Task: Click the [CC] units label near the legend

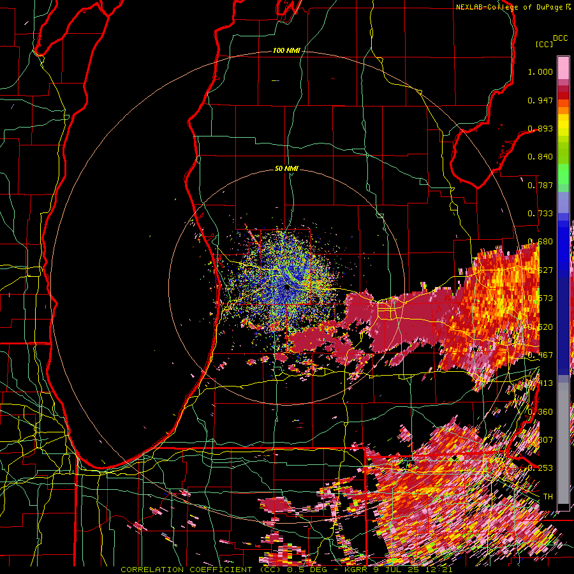Action: [x=544, y=44]
